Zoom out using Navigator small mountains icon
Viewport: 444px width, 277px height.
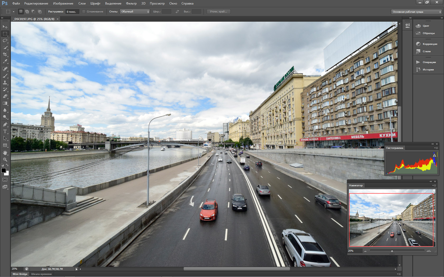coord(366,251)
